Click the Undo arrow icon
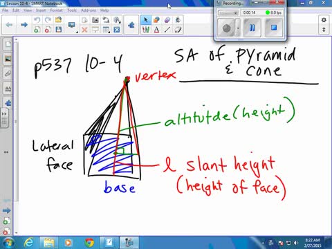 point(37,20)
